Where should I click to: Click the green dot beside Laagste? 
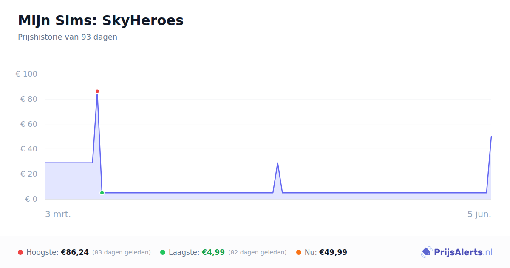pyautogui.click(x=163, y=252)
